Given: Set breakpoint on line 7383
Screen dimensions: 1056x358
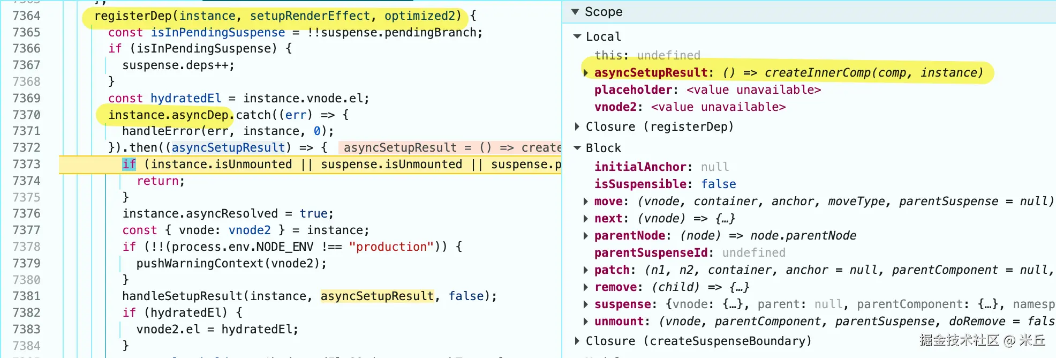Looking at the screenshot, I should [x=27, y=329].
